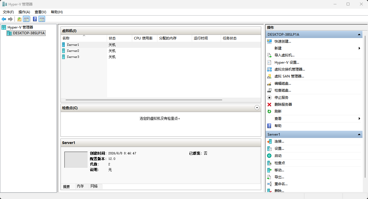Click the Up one level folder icon
Viewport: 368px width, 199px height.
click(19, 19)
